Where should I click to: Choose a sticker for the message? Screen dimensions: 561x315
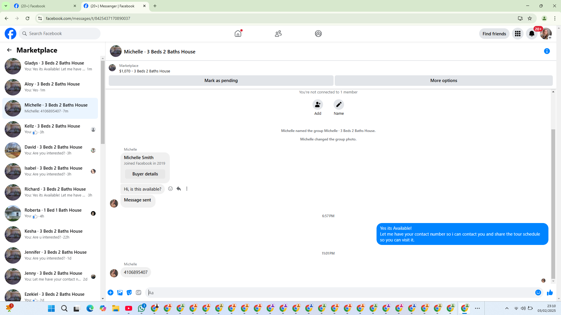[129, 293]
